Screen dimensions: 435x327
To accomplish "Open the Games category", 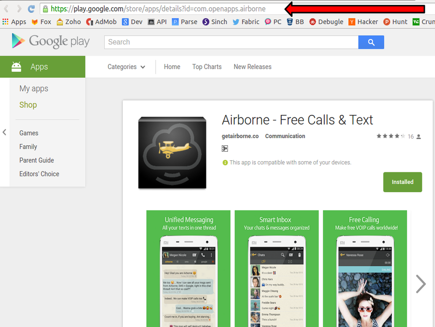I will 29,133.
